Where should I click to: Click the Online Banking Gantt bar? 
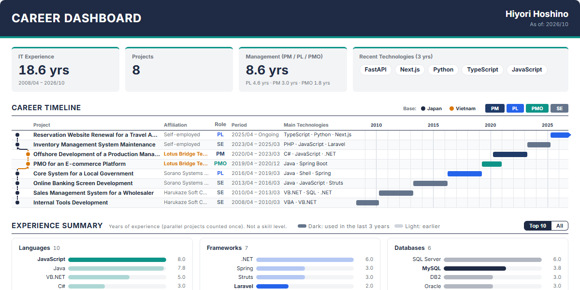430,183
